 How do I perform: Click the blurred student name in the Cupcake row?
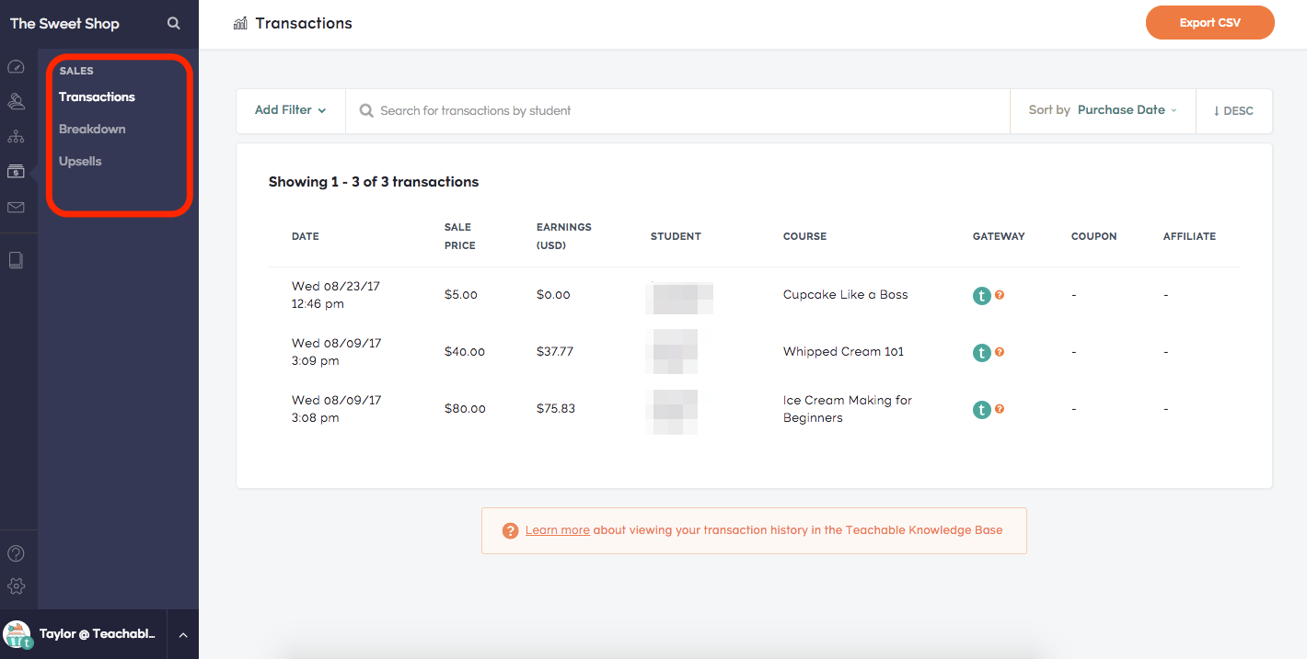click(679, 299)
